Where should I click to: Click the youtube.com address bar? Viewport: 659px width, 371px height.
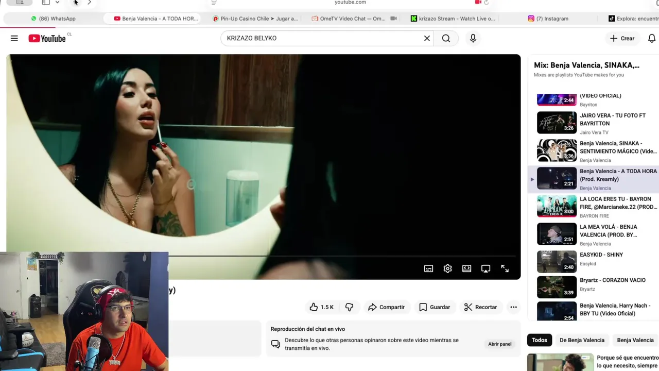(x=350, y=3)
